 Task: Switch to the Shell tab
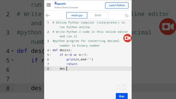click(x=98, y=15)
